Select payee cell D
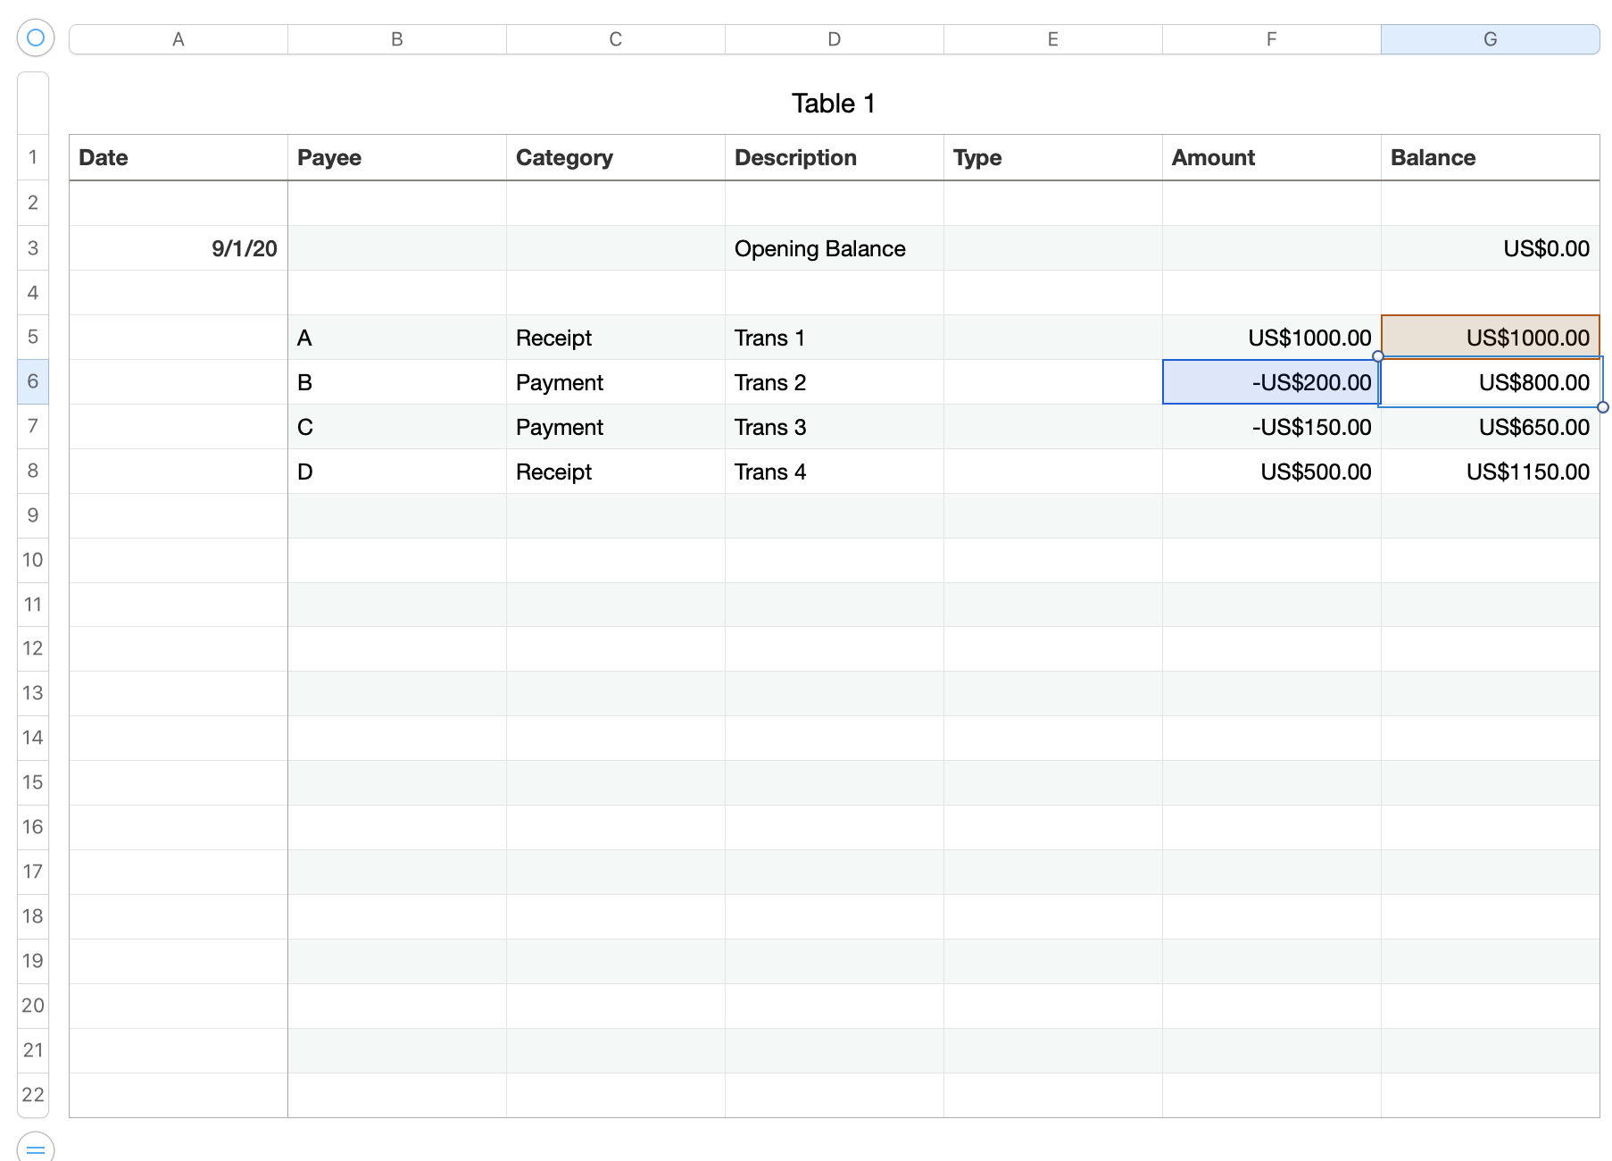1612x1161 pixels. pyautogui.click(x=397, y=472)
